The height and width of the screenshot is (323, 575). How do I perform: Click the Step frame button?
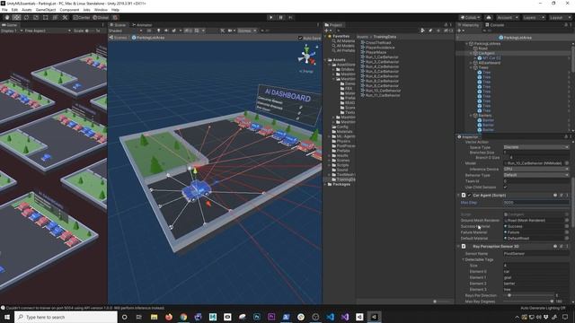point(291,17)
